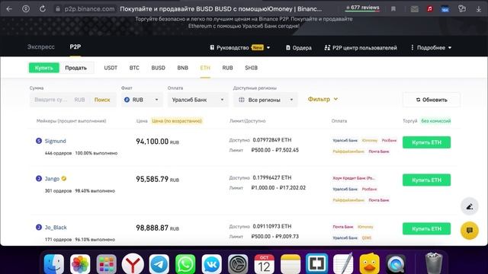Viewport: 488px width, 274px height.
Task: Click the 98,888.87 RUB price
Action: (157, 228)
